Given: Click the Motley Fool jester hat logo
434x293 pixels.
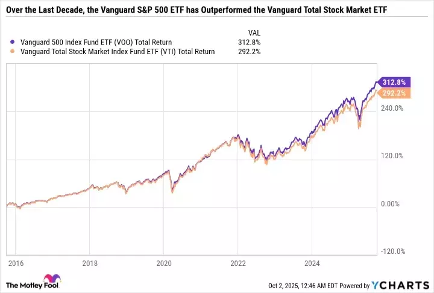Looking at the screenshot, I should (x=55, y=281).
